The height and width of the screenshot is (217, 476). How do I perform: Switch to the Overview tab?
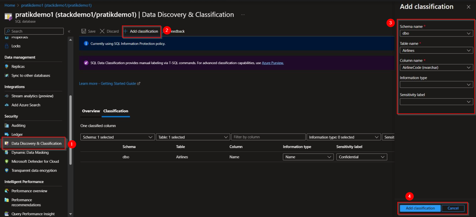point(91,111)
